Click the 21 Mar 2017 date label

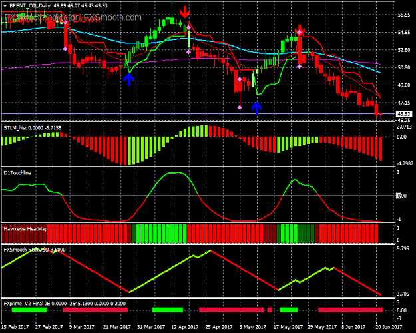116,327
